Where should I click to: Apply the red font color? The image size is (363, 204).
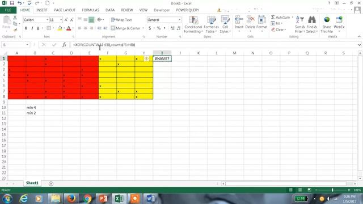69,28
